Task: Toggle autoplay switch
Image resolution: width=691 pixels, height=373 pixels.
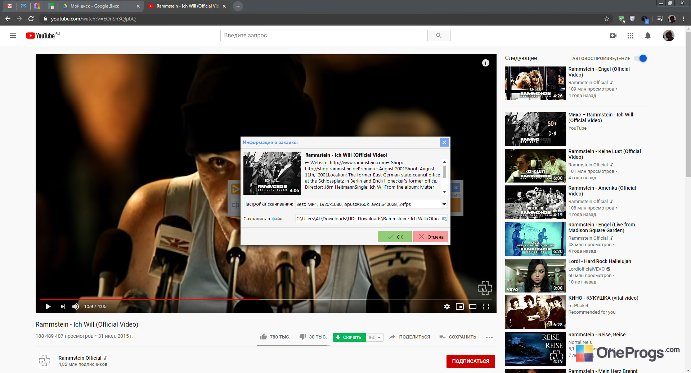Action: 641,58
